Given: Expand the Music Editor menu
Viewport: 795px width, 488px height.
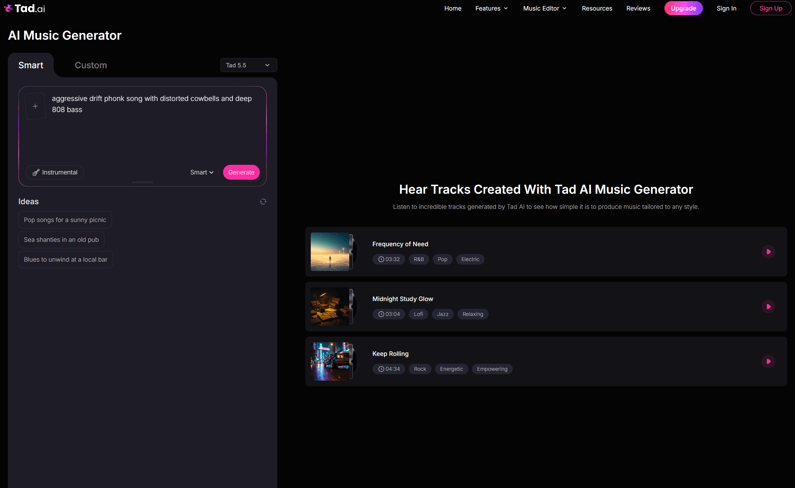Looking at the screenshot, I should coord(545,8).
